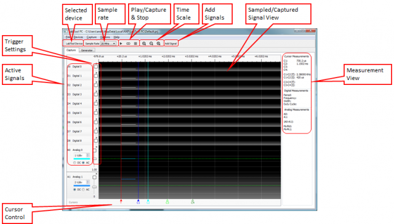The height and width of the screenshot is (224, 394).
Task: Click the continuous capture loop icon
Action: (x=128, y=44)
